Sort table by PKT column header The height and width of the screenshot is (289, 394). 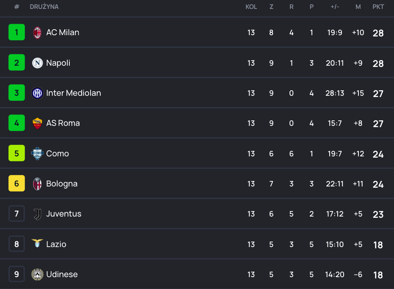[x=378, y=7]
